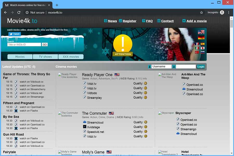
Task: Open the 'By the Sea' title link
Action: (11, 117)
